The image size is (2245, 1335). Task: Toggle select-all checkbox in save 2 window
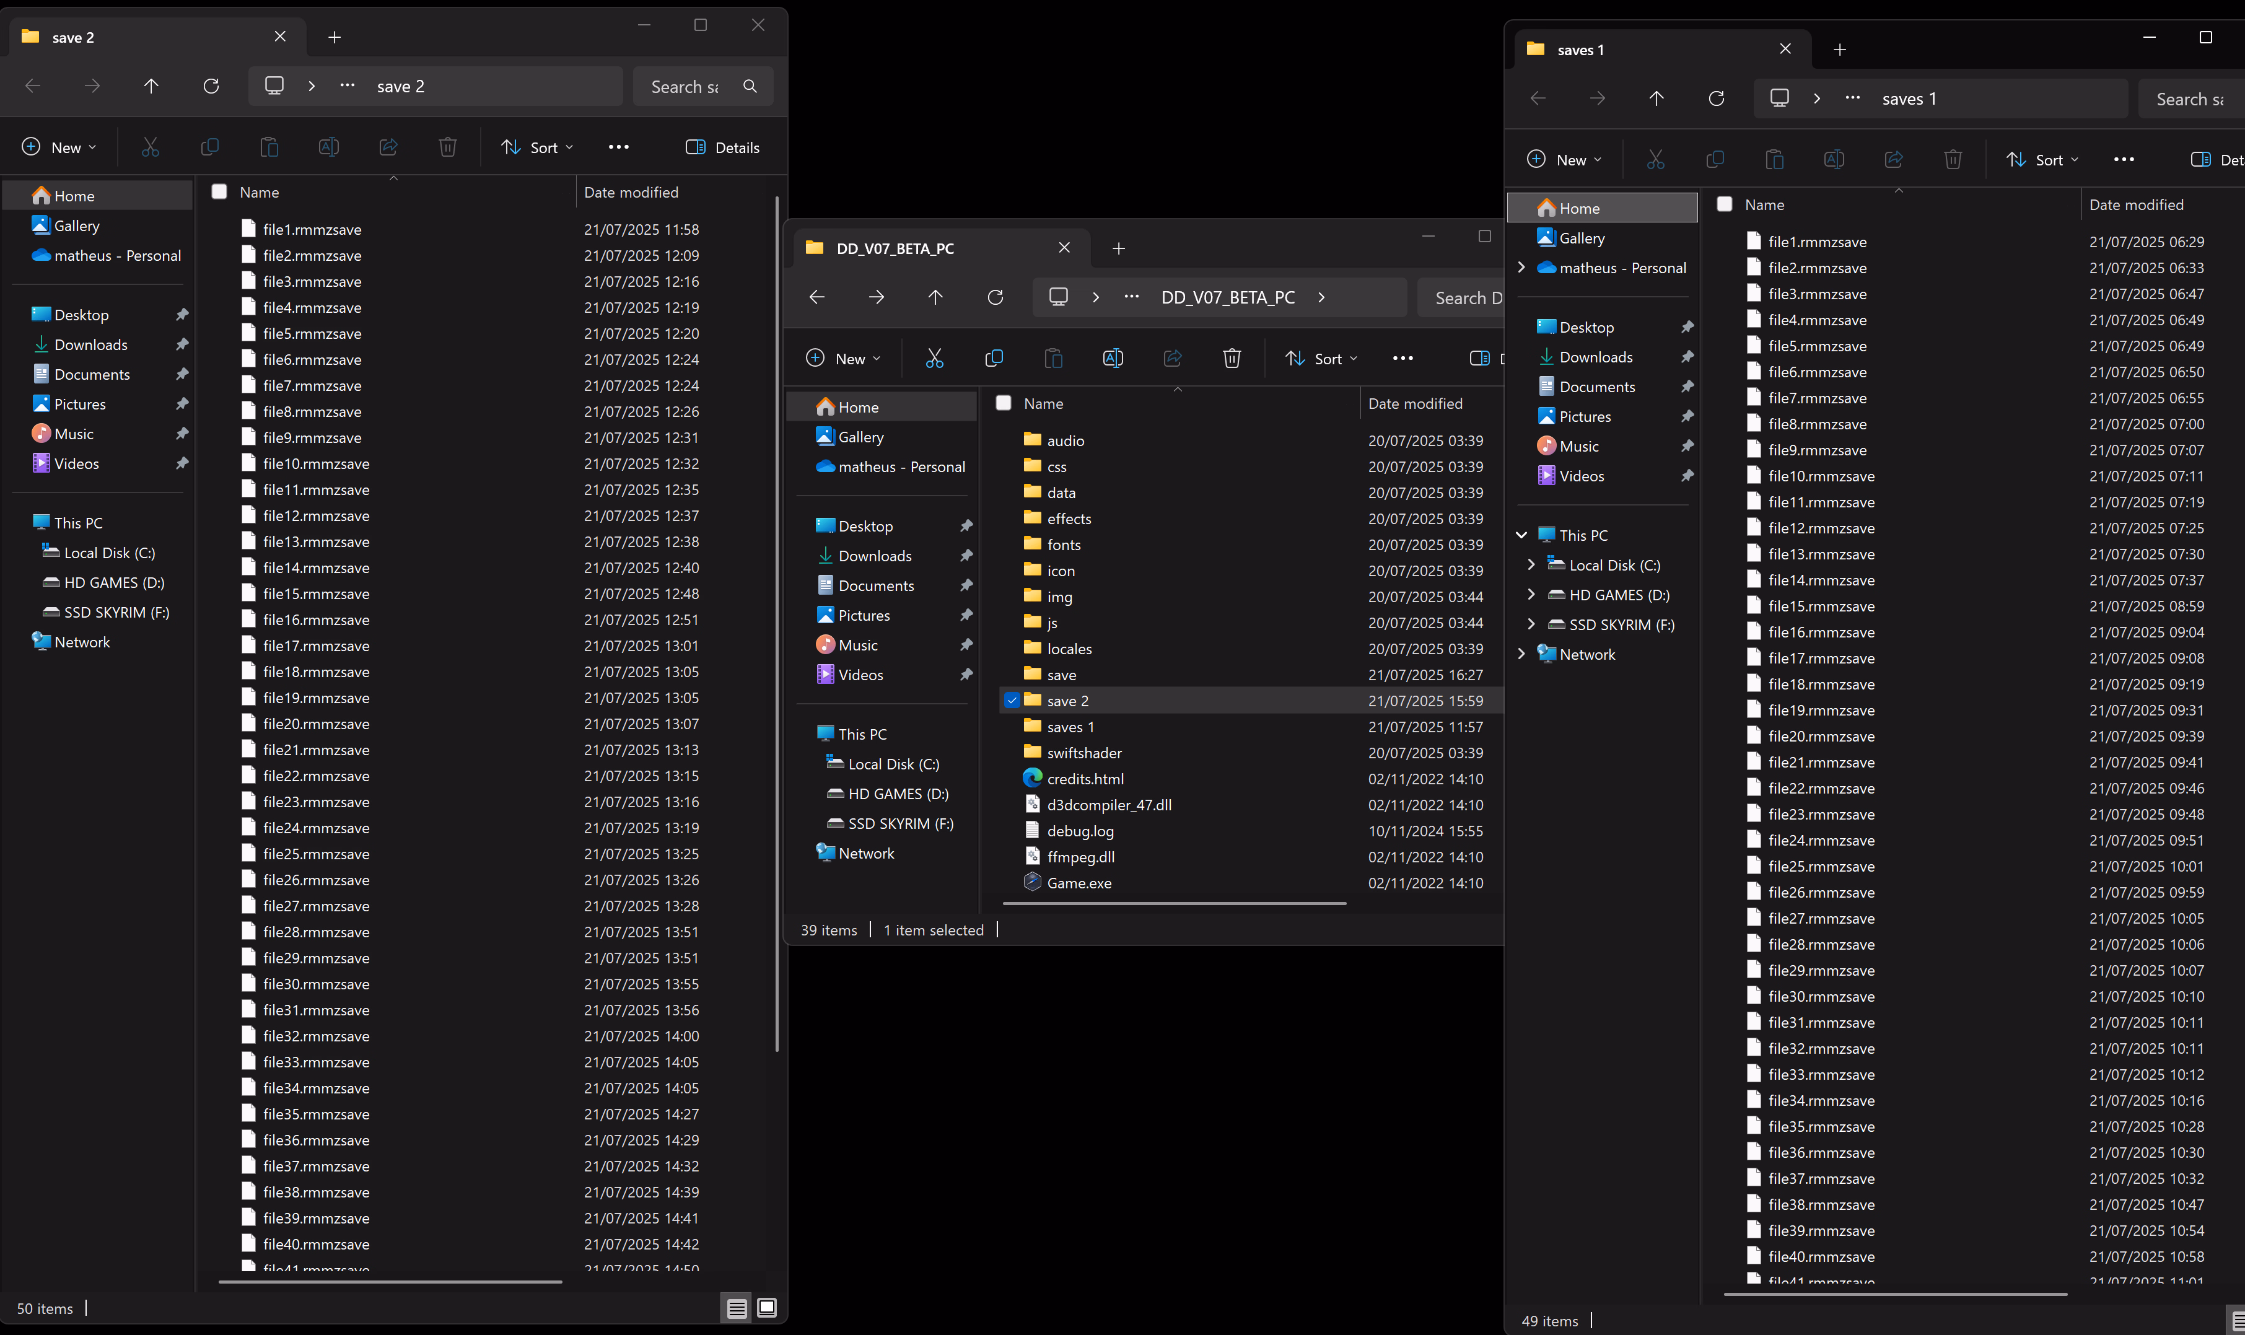click(219, 191)
